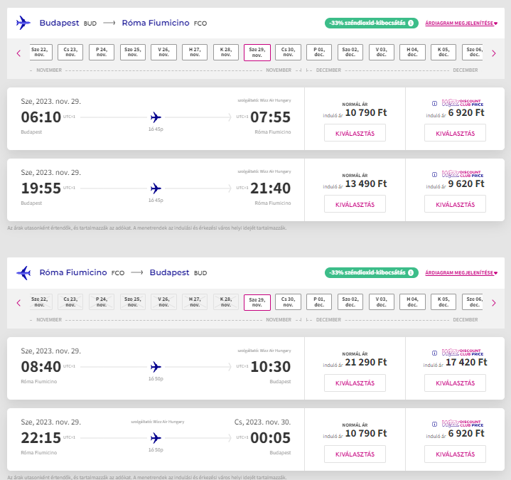Choose club price 6 920 Ft for 22:15 return flight
The width and height of the screenshot is (511, 480).
pyautogui.click(x=456, y=454)
